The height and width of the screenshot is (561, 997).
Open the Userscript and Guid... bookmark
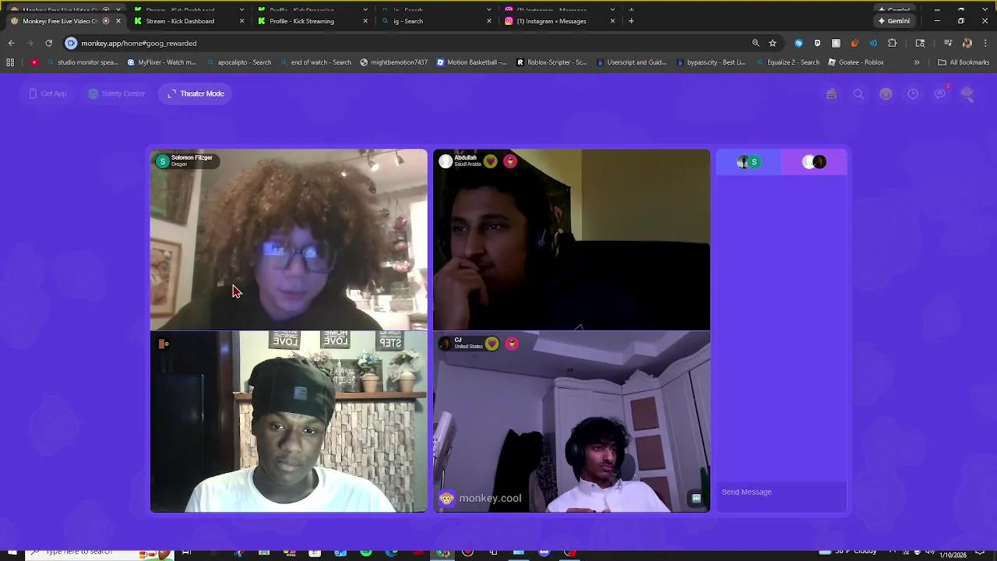[632, 62]
